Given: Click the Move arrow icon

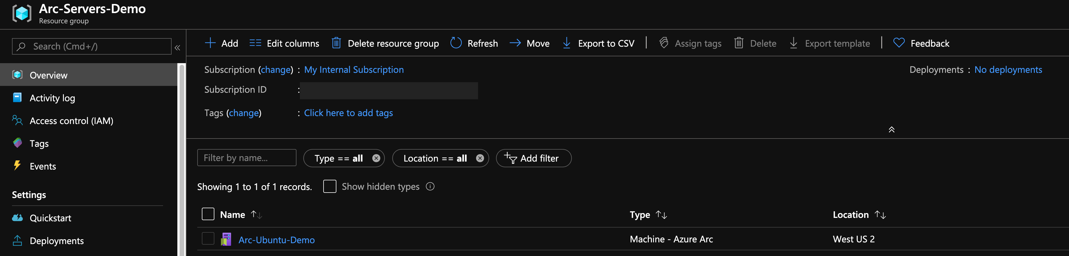Looking at the screenshot, I should tap(515, 43).
